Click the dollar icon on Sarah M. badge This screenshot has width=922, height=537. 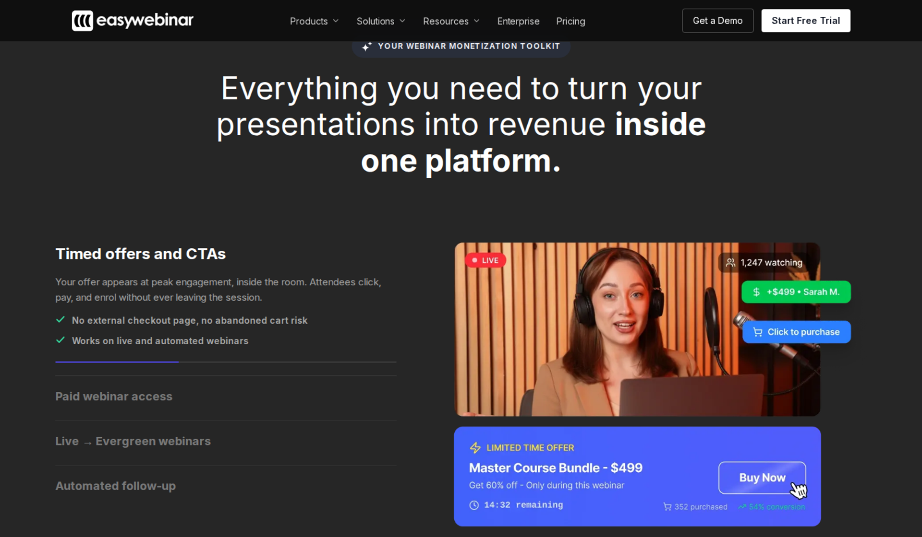point(756,292)
